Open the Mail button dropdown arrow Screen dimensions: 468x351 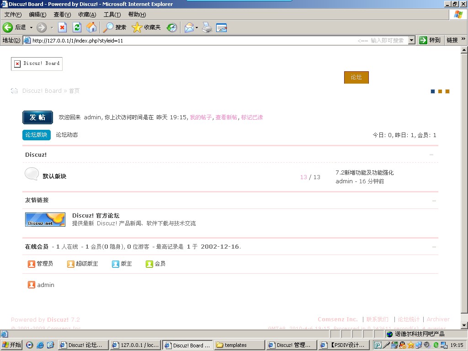point(197,27)
